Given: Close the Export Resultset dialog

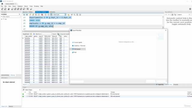Looking at the screenshot, I should coord(166,30).
